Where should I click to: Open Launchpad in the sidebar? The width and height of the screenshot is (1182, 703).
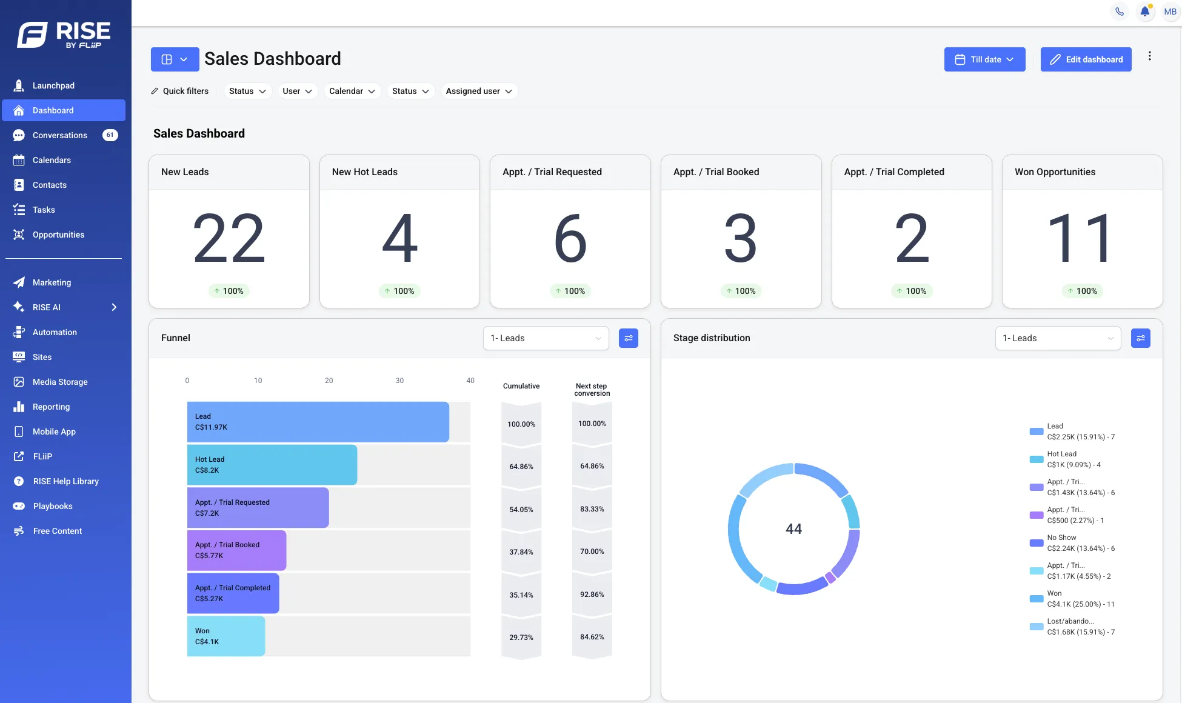64,85
